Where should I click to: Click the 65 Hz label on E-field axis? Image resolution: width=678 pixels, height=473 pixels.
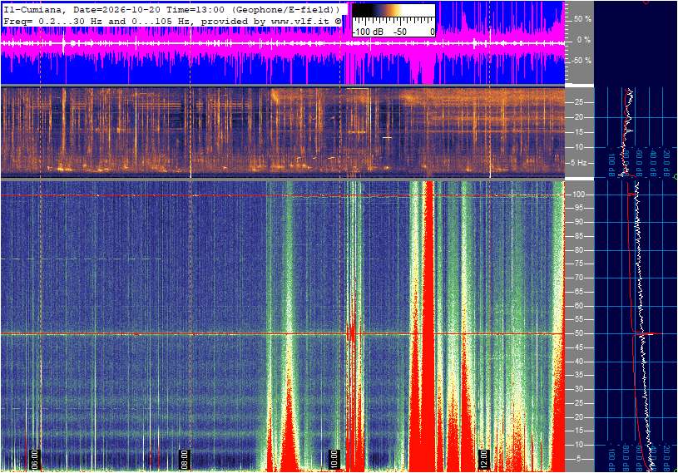(578, 292)
